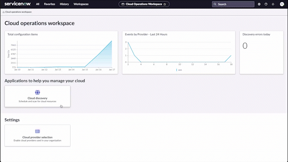Open the Workspaces menu
Screen dimensions: 288x162
click(81, 4)
